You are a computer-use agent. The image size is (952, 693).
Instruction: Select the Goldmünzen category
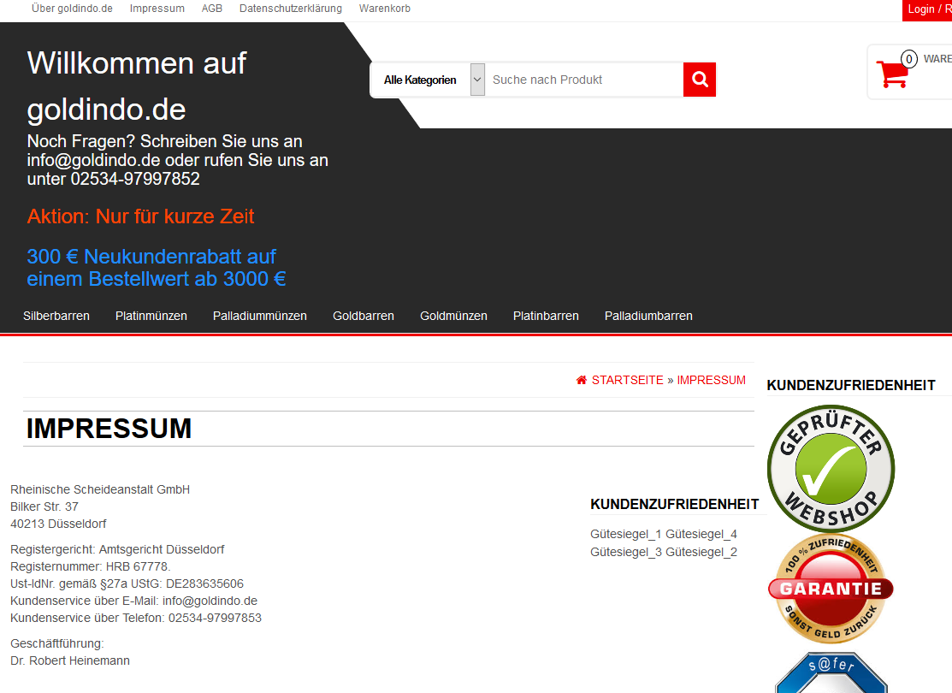pos(453,316)
